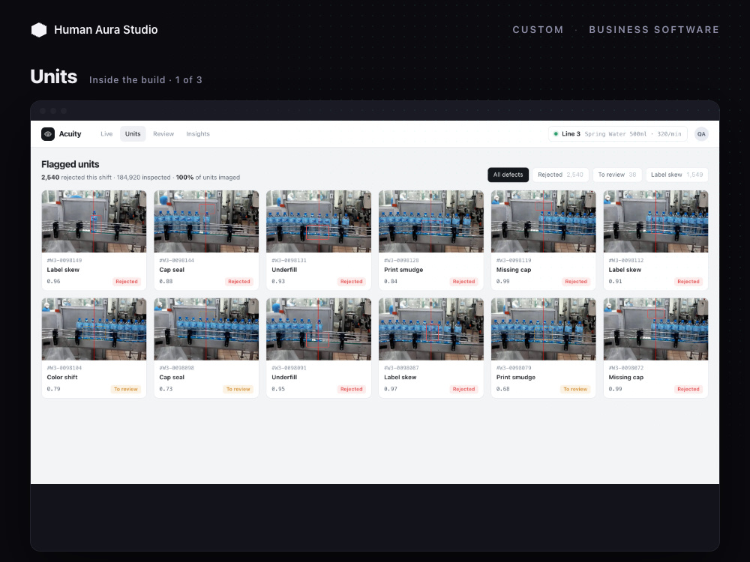The image size is (750, 562).
Task: Click Rejected badge on unit #W3-0098149
Action: [127, 282]
